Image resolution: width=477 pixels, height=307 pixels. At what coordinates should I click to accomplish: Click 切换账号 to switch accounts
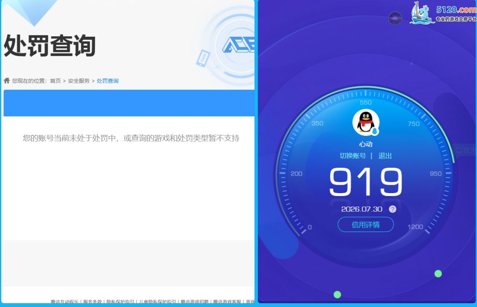(353, 156)
